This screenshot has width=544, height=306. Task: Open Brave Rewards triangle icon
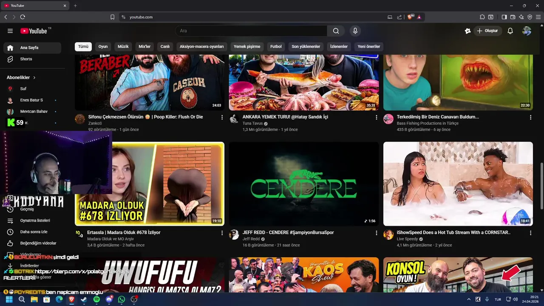coord(419,17)
